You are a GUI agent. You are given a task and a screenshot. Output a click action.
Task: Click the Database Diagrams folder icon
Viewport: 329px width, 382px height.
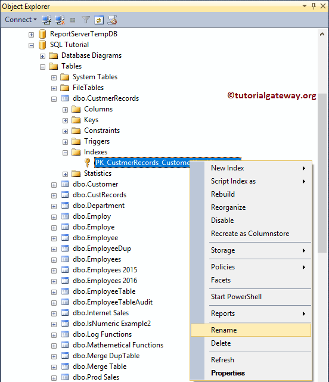[x=54, y=55]
